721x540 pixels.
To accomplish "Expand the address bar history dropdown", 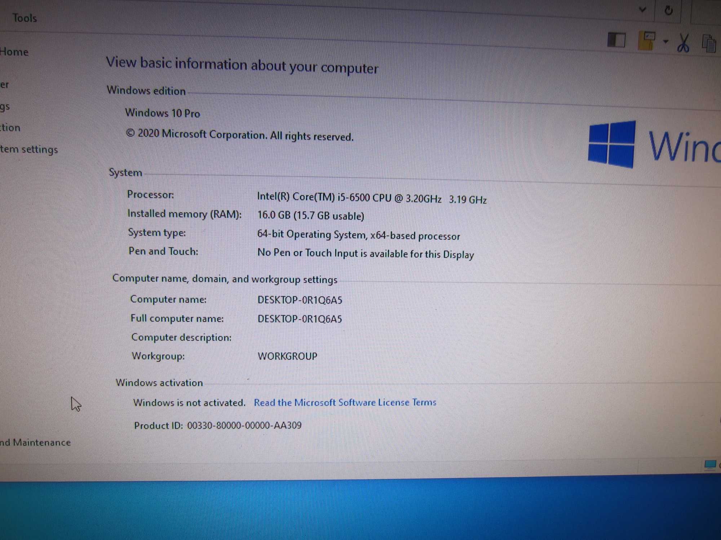I will pos(642,9).
